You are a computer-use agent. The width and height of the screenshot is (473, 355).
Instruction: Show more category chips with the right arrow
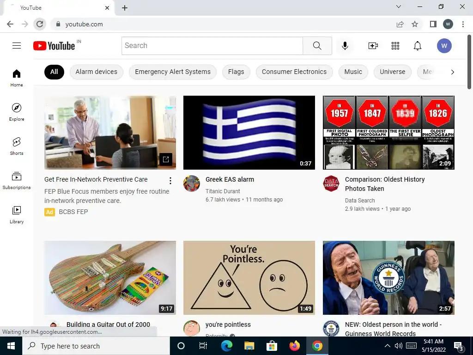pos(453,72)
